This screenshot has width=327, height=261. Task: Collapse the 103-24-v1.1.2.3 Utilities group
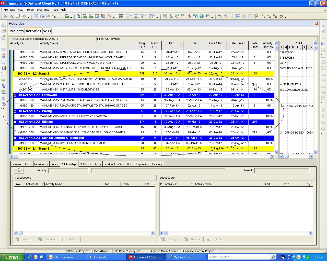click(x=15, y=122)
